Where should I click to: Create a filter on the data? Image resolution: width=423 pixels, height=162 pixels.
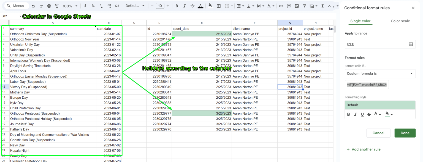click(x=305, y=5)
